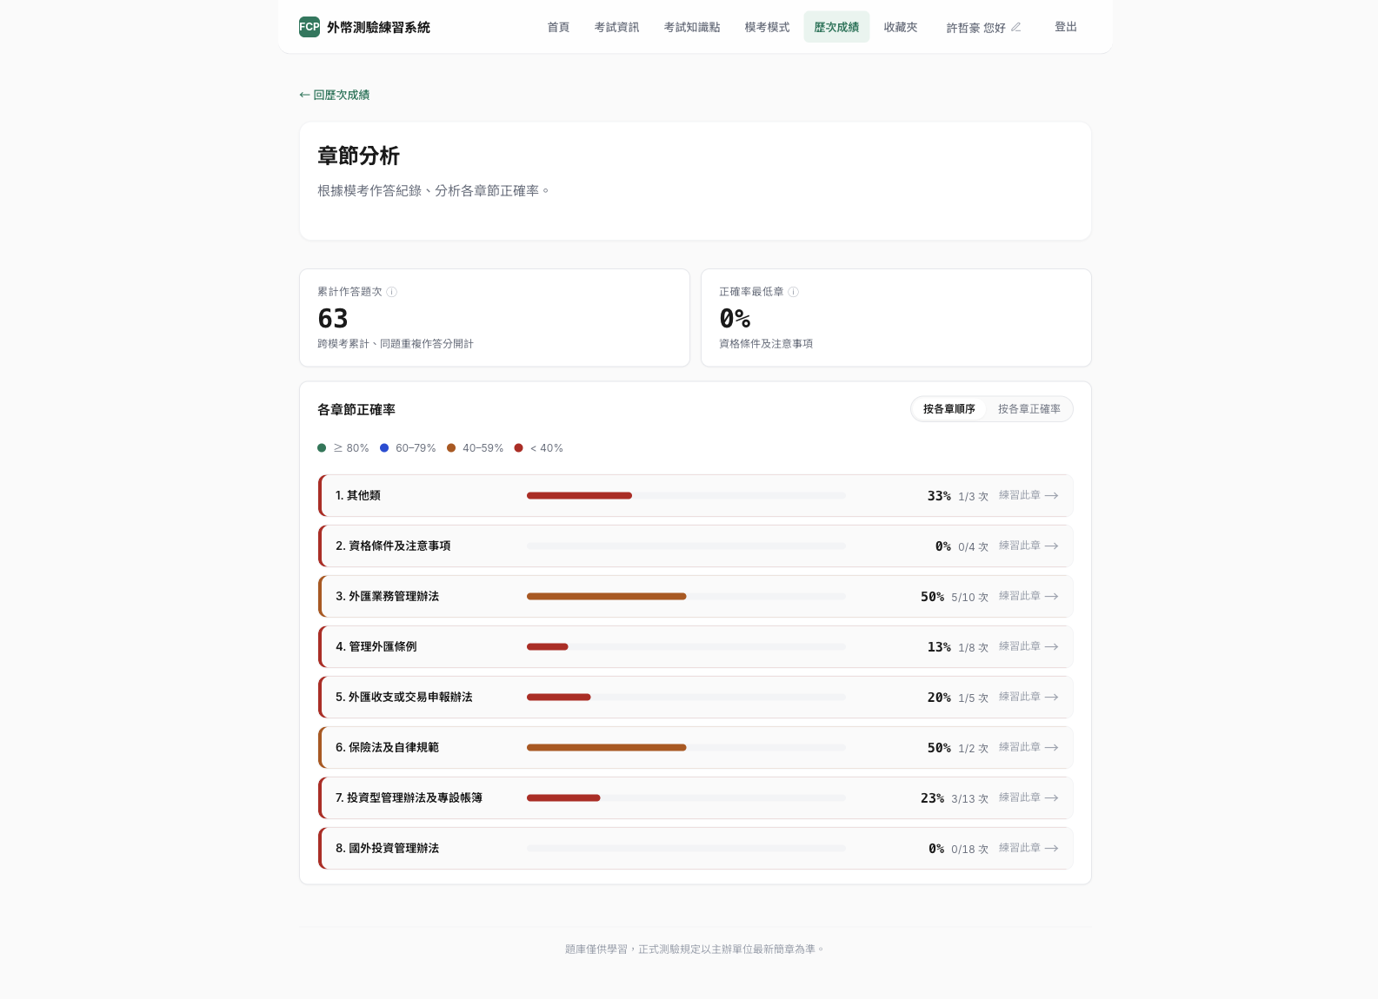Select 歷次成績 navigation tab
This screenshot has width=1378, height=999.
(x=836, y=27)
